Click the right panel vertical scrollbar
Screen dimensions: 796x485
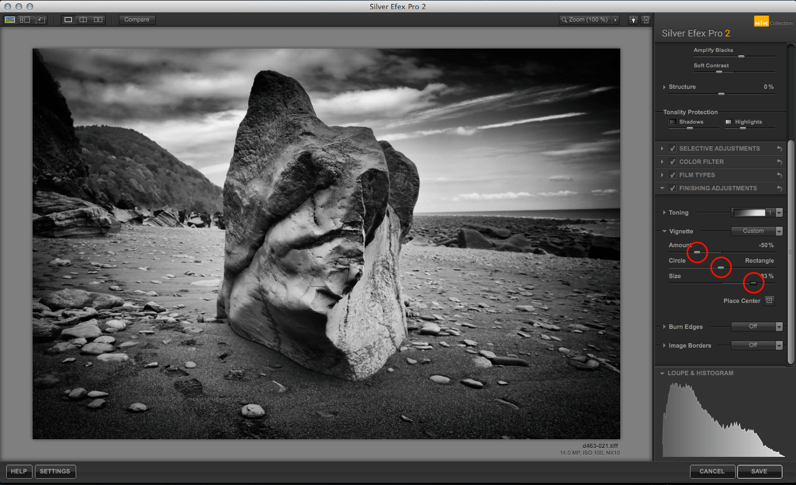coord(791,251)
